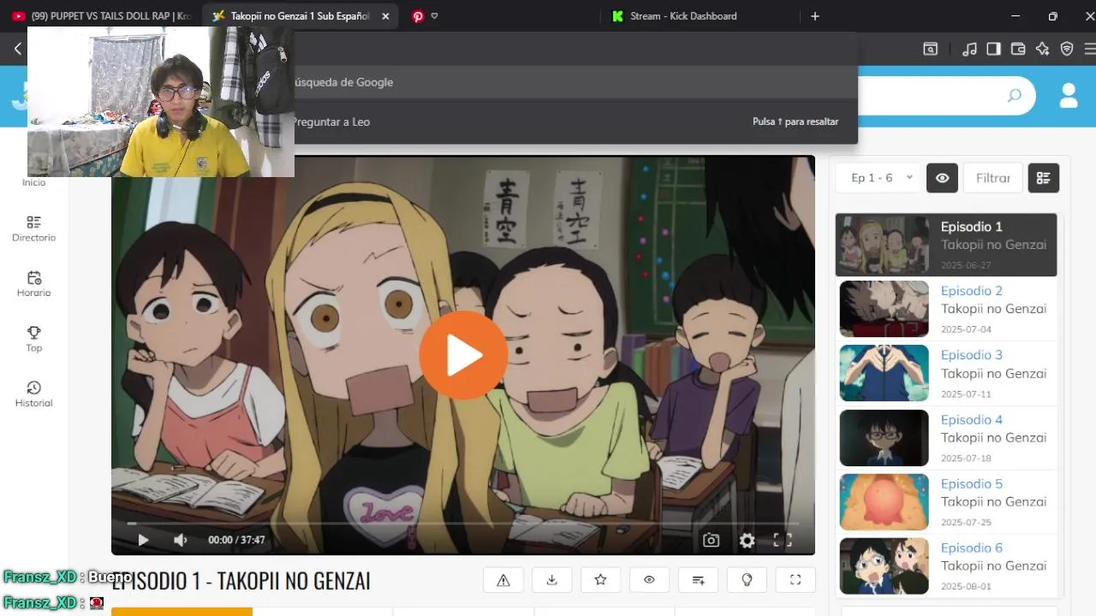Take a video screenshot with camera icon

tap(711, 540)
